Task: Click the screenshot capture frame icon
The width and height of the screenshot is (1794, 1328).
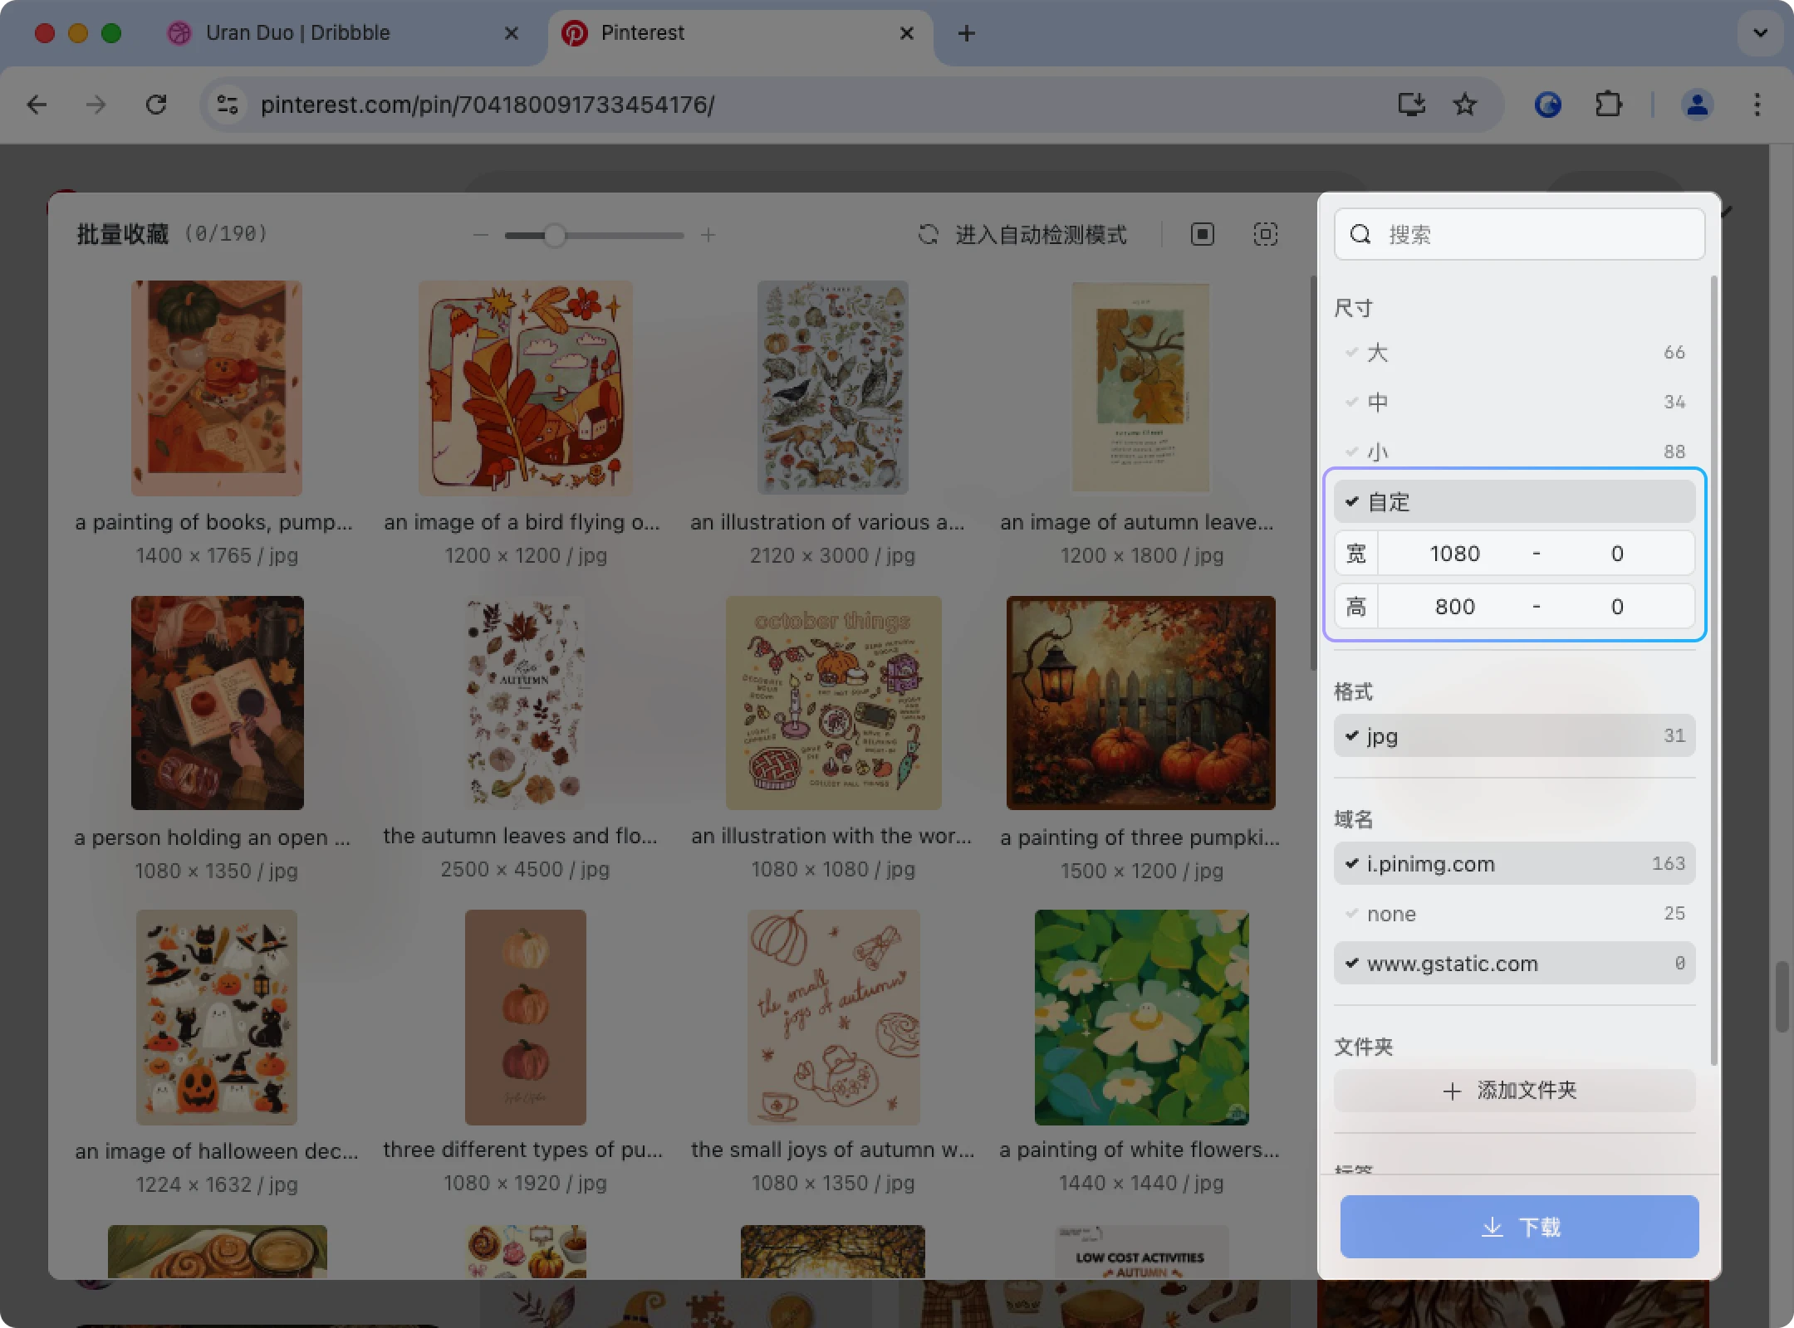Action: click(1265, 235)
